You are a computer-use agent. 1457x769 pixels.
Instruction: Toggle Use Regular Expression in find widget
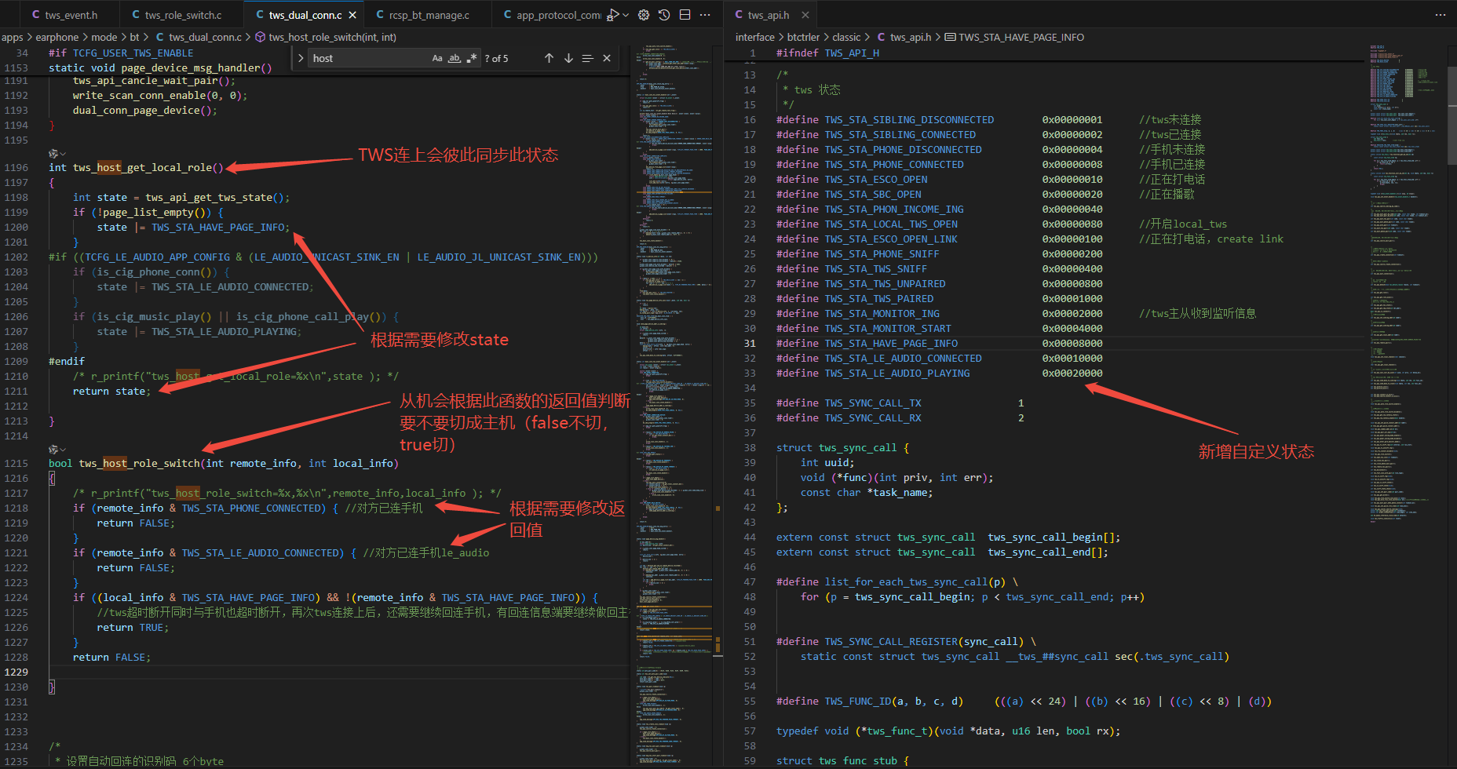pyautogui.click(x=472, y=58)
